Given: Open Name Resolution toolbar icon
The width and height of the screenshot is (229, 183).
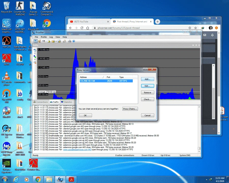Looking at the screenshot, I should point(44,41).
